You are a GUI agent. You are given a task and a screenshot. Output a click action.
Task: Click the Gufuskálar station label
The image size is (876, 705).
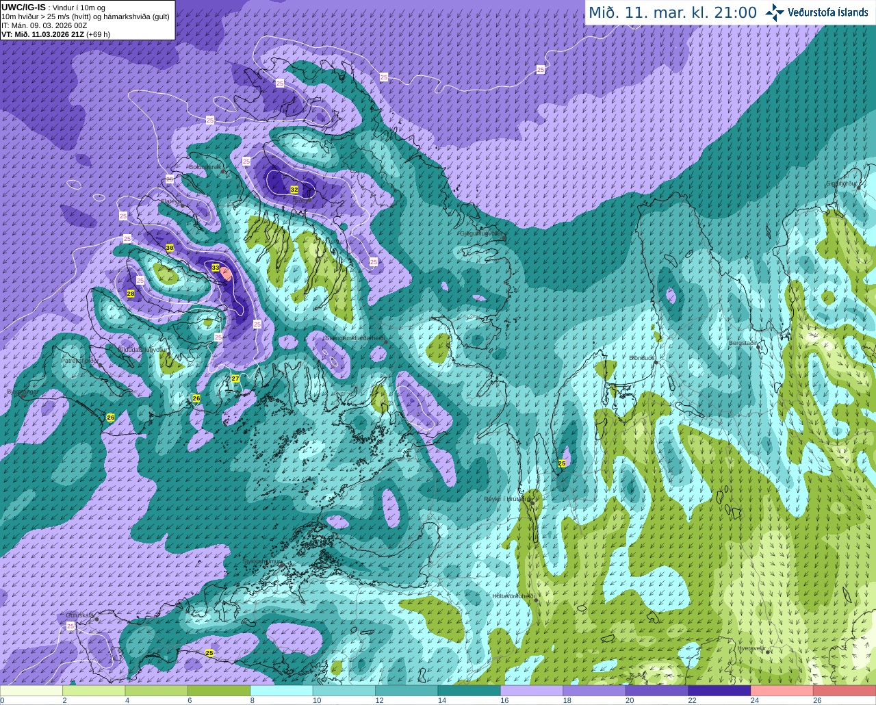coord(80,615)
